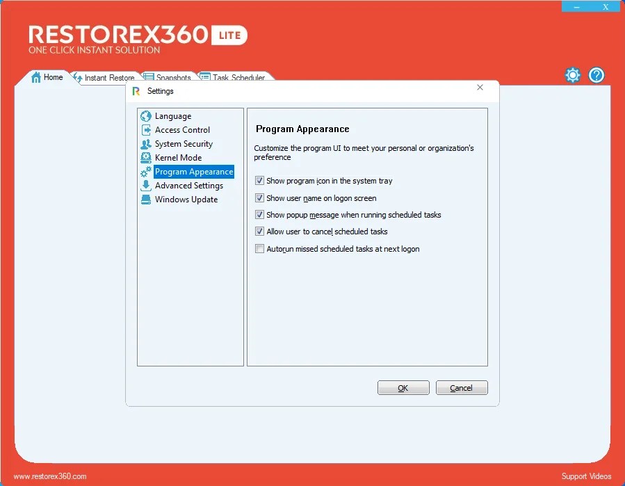Select Program Appearance settings category
625x486 pixels.
click(194, 172)
